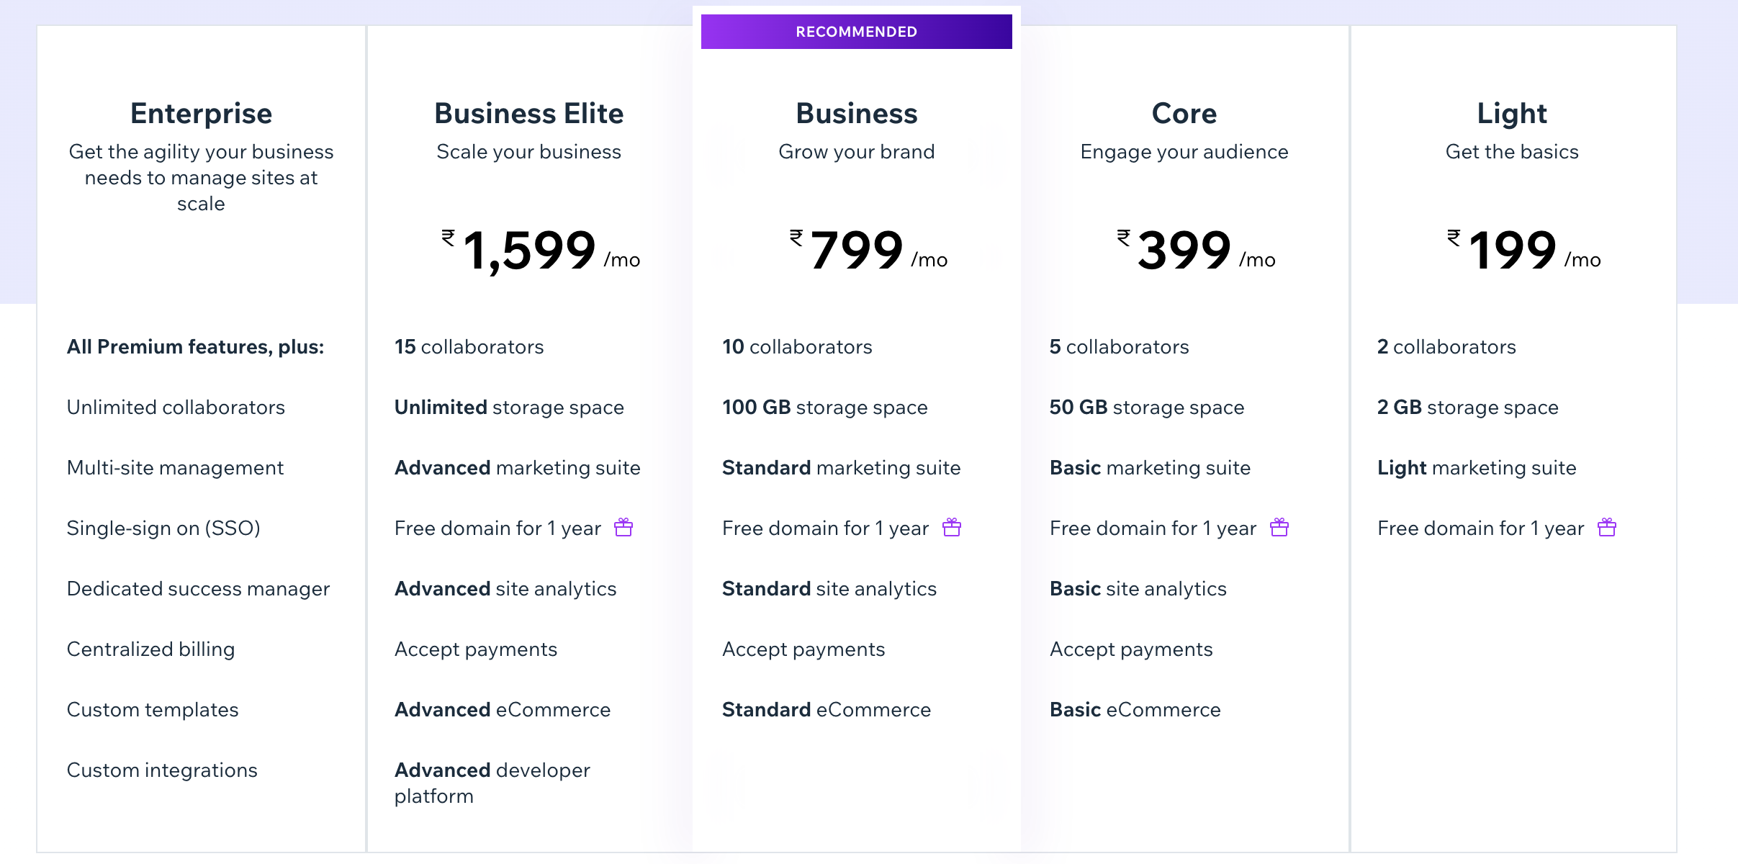1738x864 pixels.
Task: Click the rupee symbol beside the 399 price
Action: [x=1122, y=240]
